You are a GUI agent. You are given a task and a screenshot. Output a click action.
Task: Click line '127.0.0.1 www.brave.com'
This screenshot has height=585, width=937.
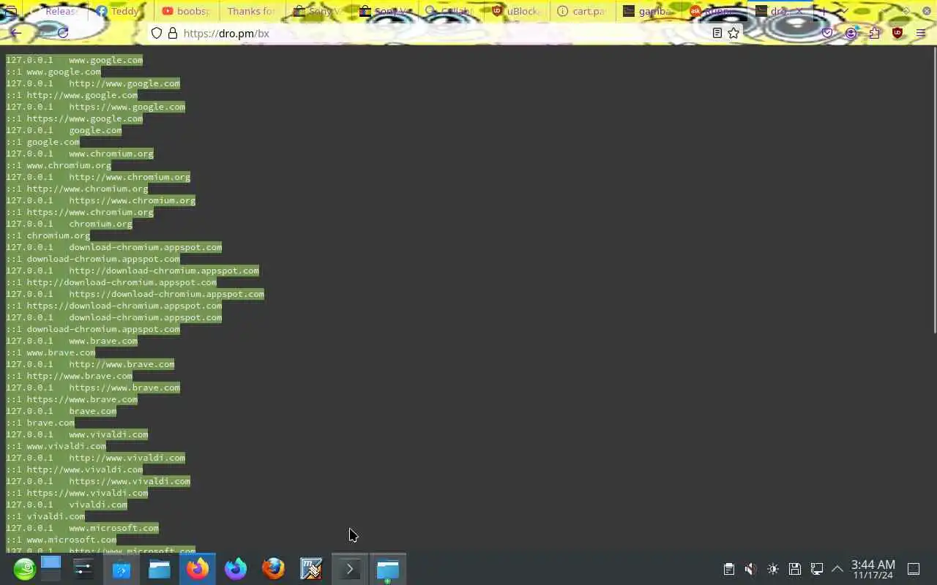(x=72, y=341)
